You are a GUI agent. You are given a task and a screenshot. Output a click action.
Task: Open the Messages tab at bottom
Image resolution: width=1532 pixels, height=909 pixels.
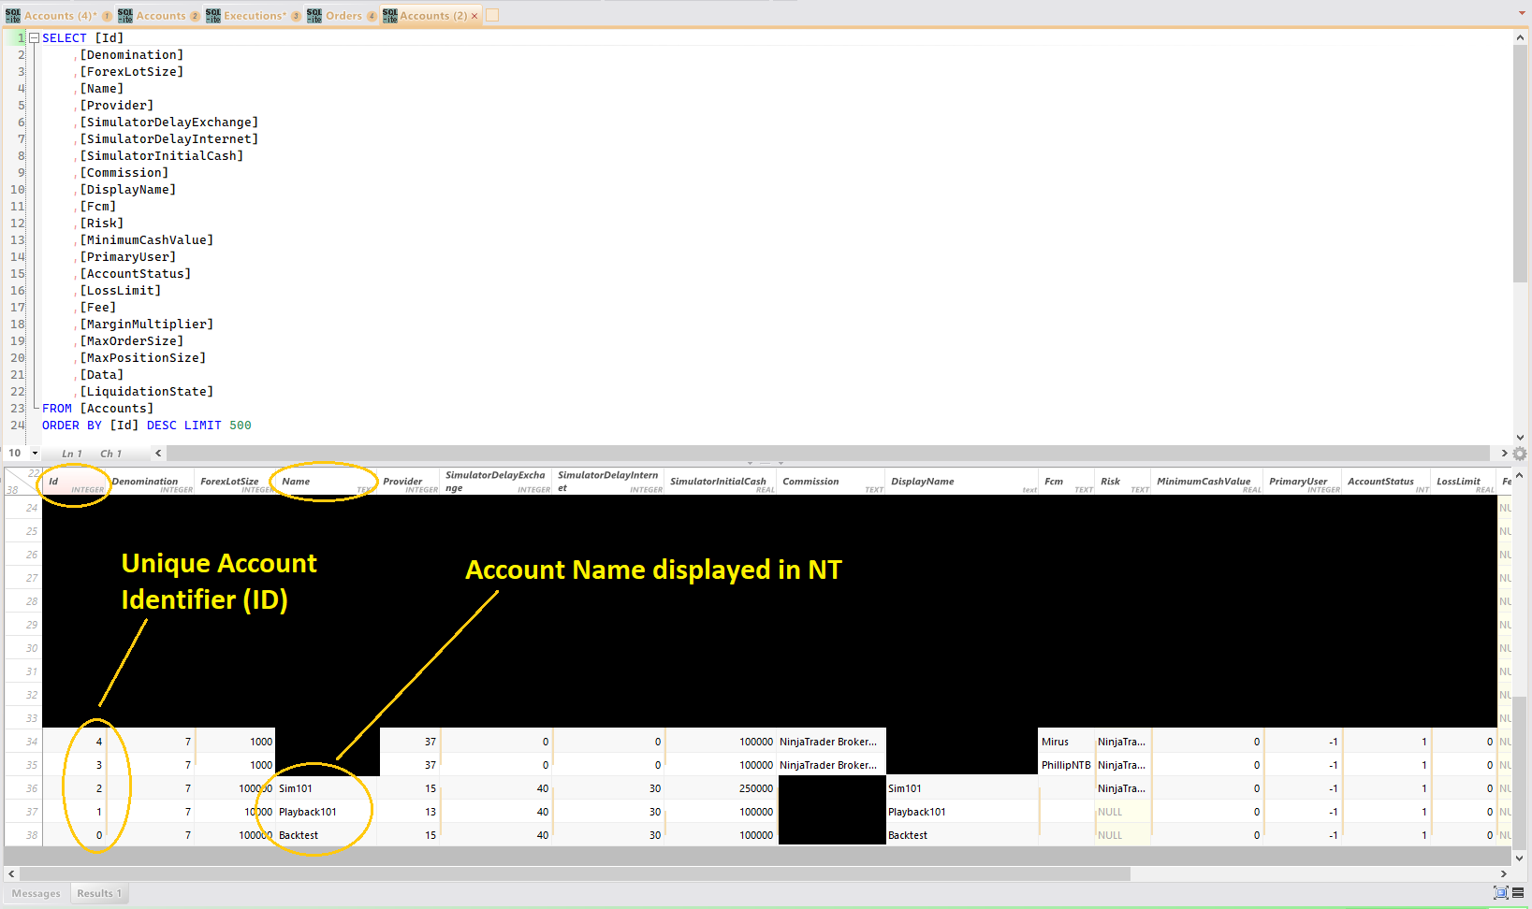click(36, 893)
